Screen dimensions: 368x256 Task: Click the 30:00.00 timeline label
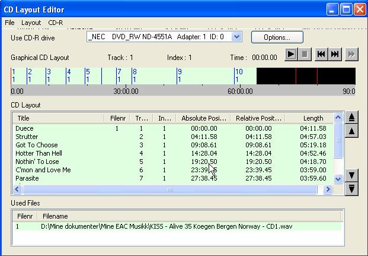pyautogui.click(x=126, y=91)
